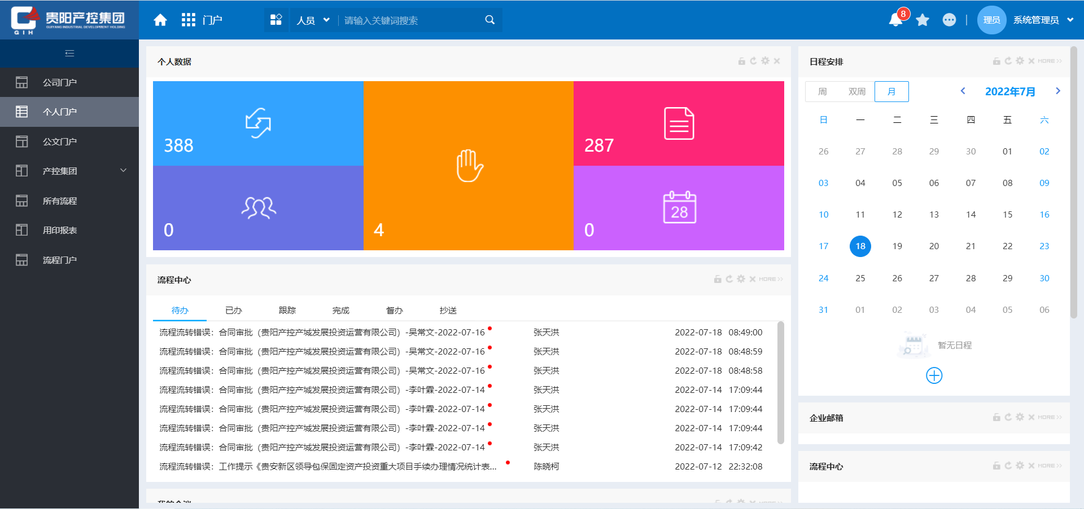
Task: Select the 跟踪 tab
Action: 287,311
